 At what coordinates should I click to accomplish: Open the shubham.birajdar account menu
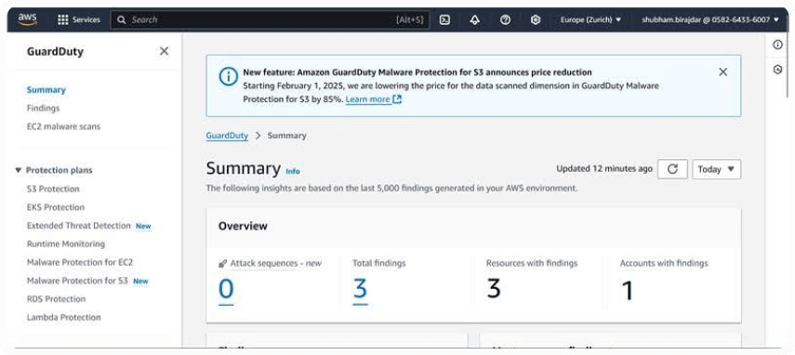(710, 20)
